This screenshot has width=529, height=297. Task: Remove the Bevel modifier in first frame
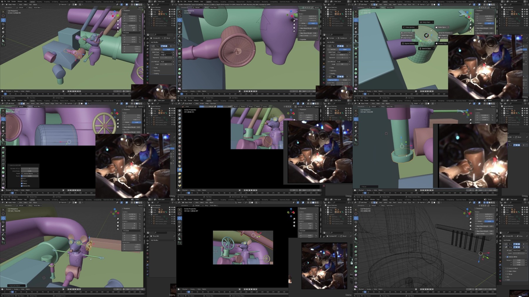[x=171, y=46]
